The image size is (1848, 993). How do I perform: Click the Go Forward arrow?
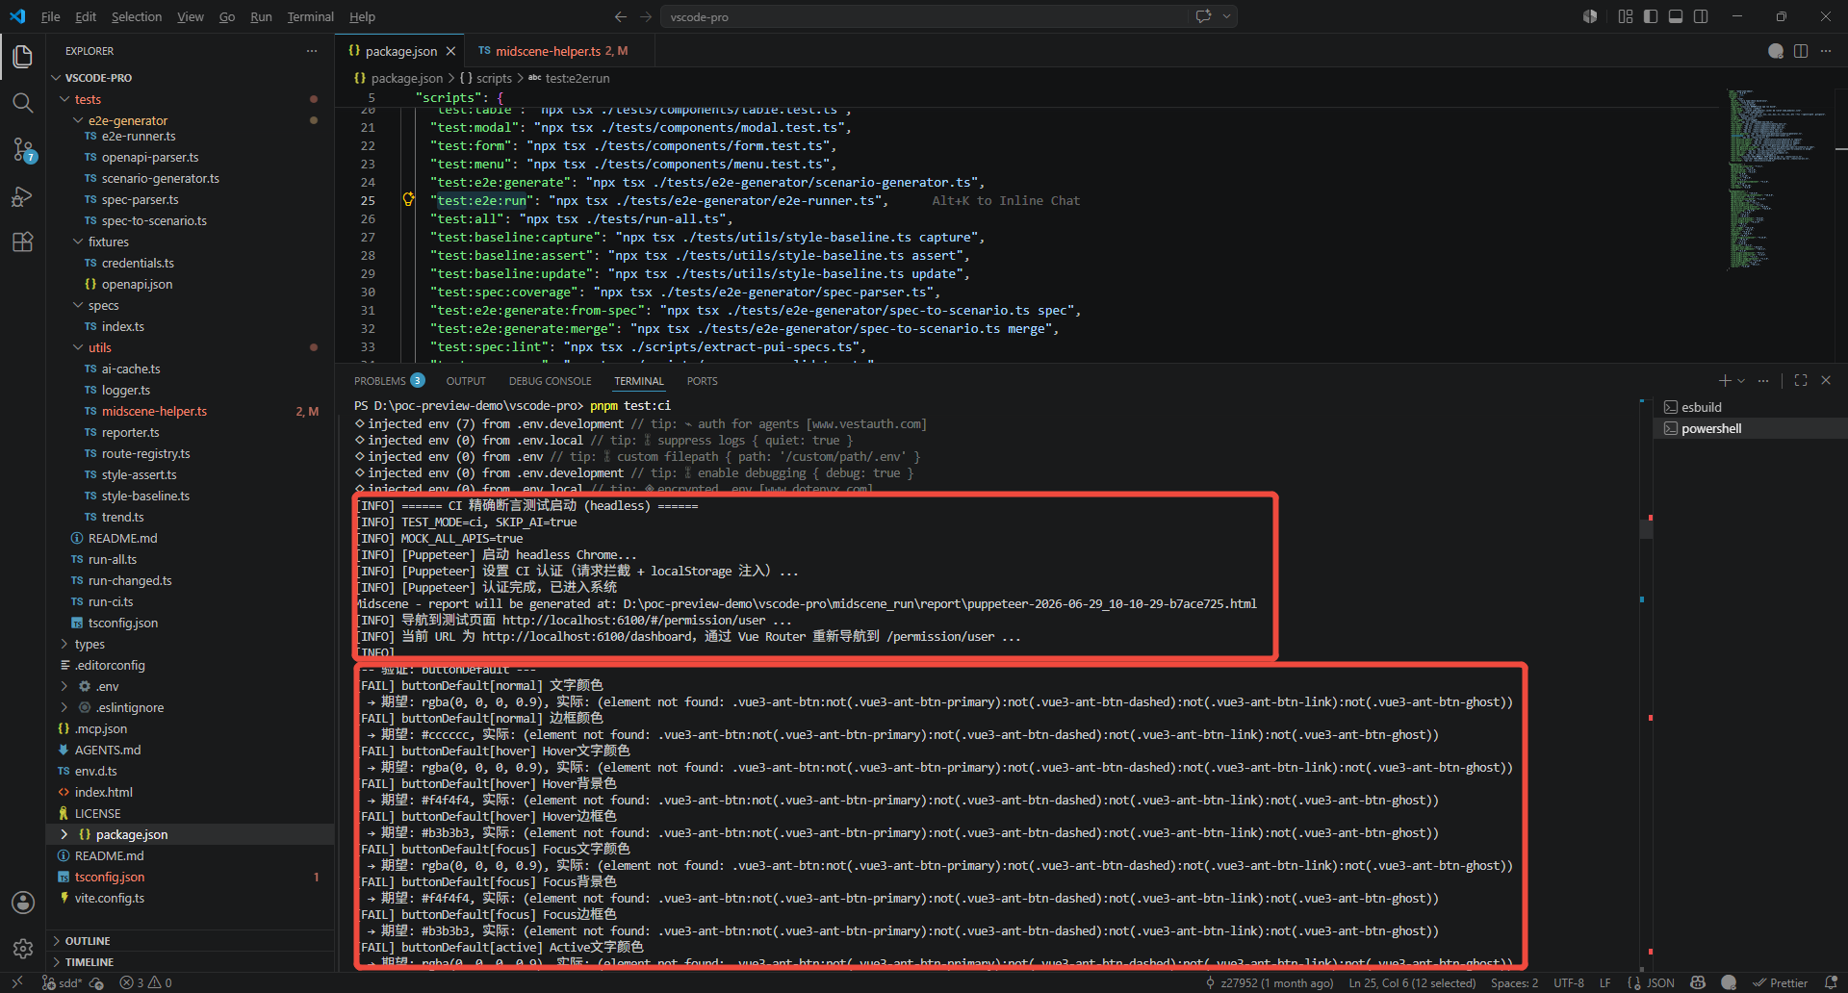646,16
